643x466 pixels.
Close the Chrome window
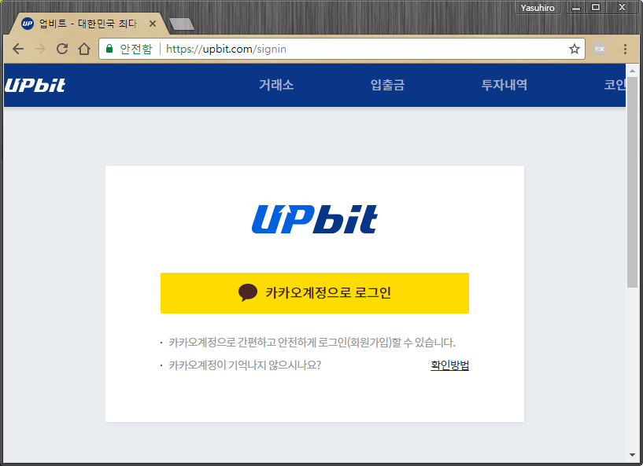pos(623,8)
